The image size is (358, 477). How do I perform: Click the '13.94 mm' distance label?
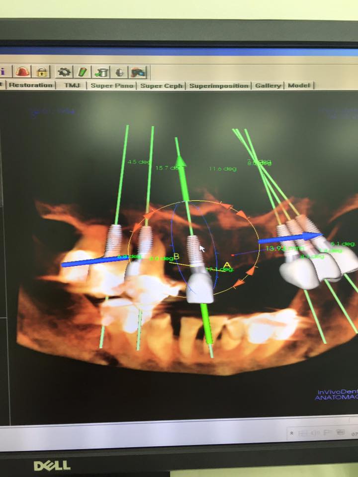tap(284, 248)
